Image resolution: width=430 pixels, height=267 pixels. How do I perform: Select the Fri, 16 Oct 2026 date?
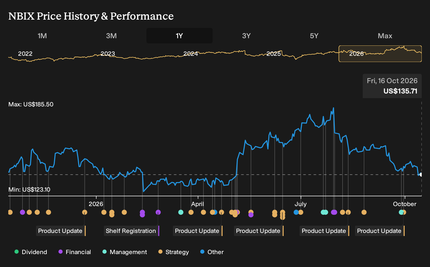(x=392, y=81)
